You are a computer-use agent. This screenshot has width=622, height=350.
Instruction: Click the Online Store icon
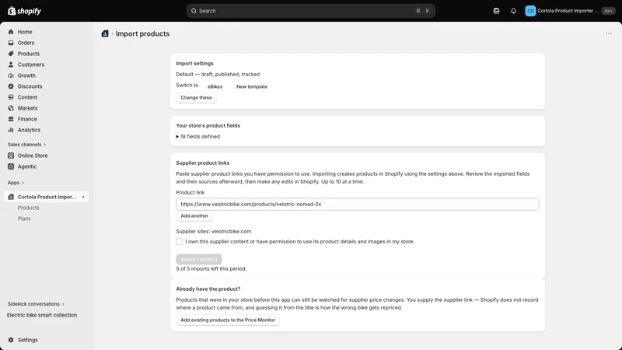(11, 156)
